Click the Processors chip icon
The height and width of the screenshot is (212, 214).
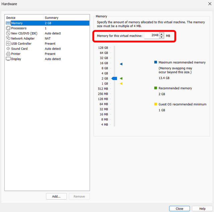click(x=8, y=28)
